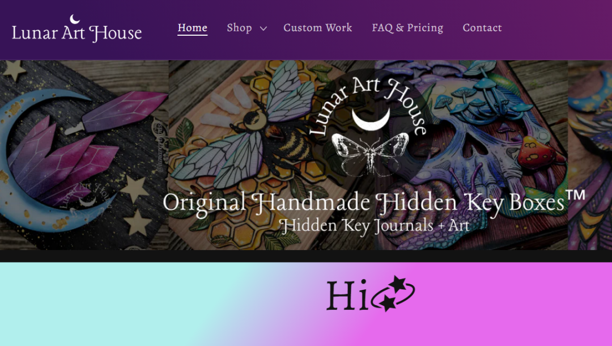The width and height of the screenshot is (612, 346).
Task: Click the orbiting stars icon beside Hi
Action: coord(393,294)
